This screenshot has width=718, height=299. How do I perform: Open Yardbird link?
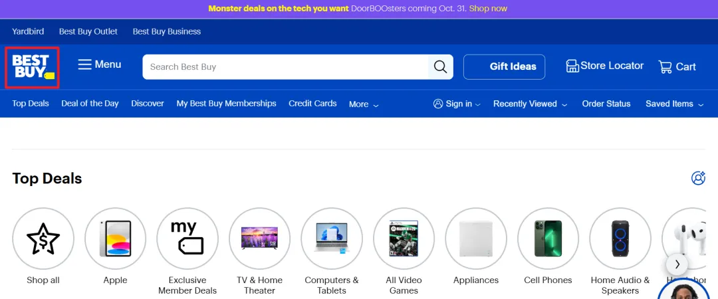28,32
